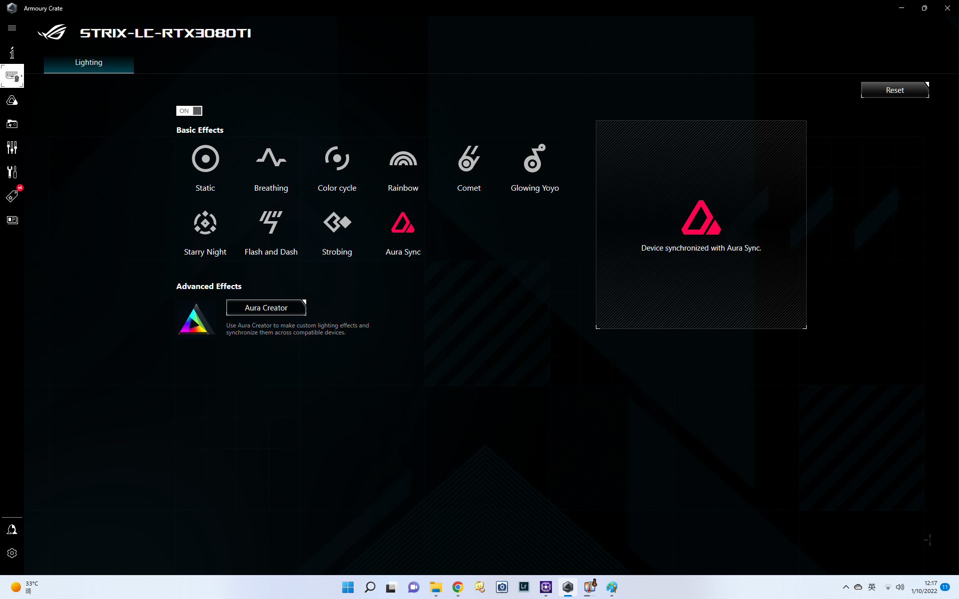Reset lighting settings with Reset button
Image resolution: width=959 pixels, height=599 pixels.
[895, 90]
